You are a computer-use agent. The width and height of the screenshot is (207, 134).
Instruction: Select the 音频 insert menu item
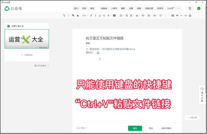click(x=92, y=8)
